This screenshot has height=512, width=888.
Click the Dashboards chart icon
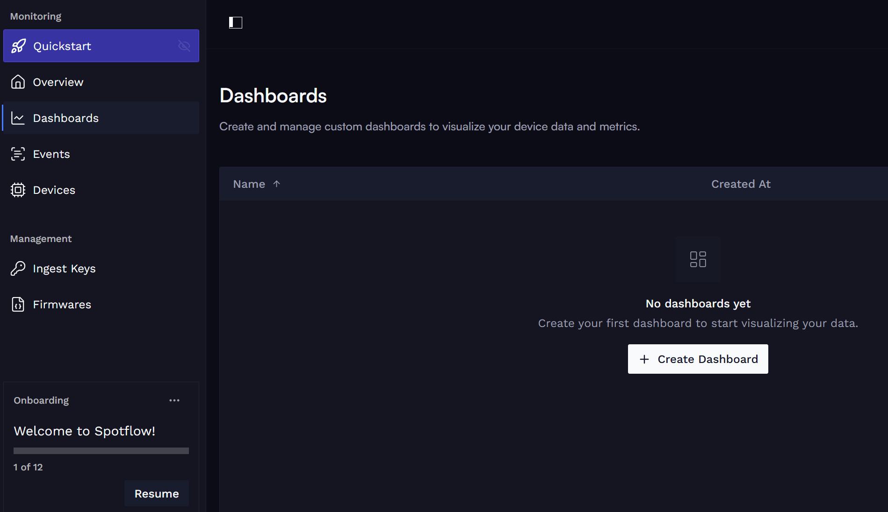tap(18, 118)
